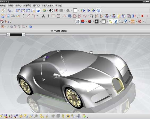Click the red prohibition circle icon
The image size is (150, 119).
pyautogui.click(x=140, y=21)
